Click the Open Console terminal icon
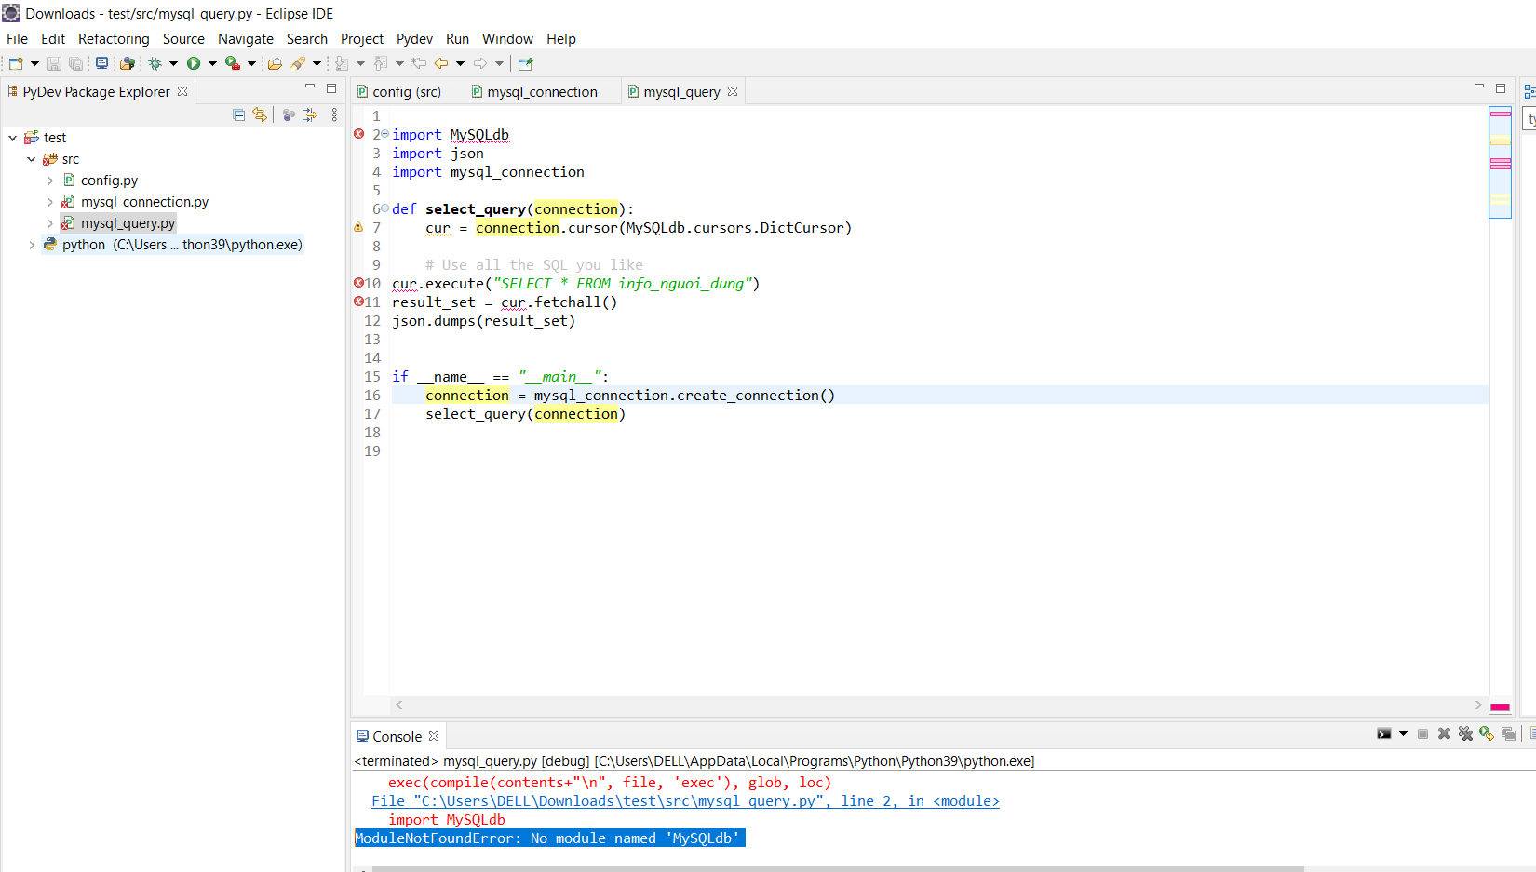 pyautogui.click(x=1382, y=734)
